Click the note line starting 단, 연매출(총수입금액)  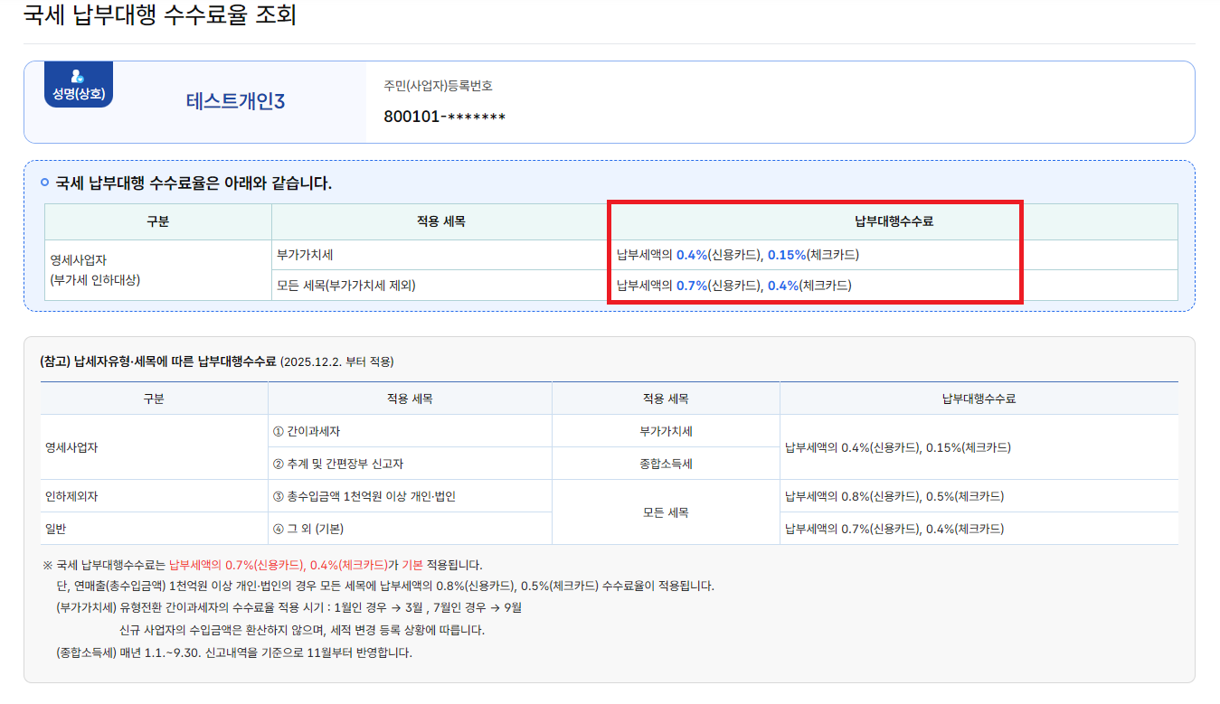(x=385, y=586)
